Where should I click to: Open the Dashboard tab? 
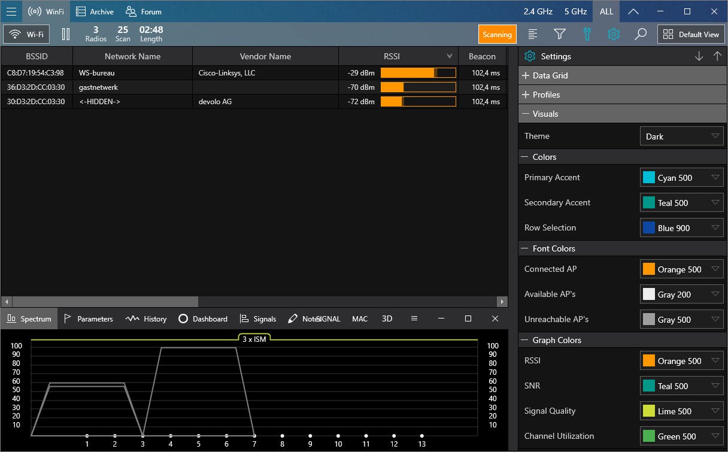[x=203, y=318]
